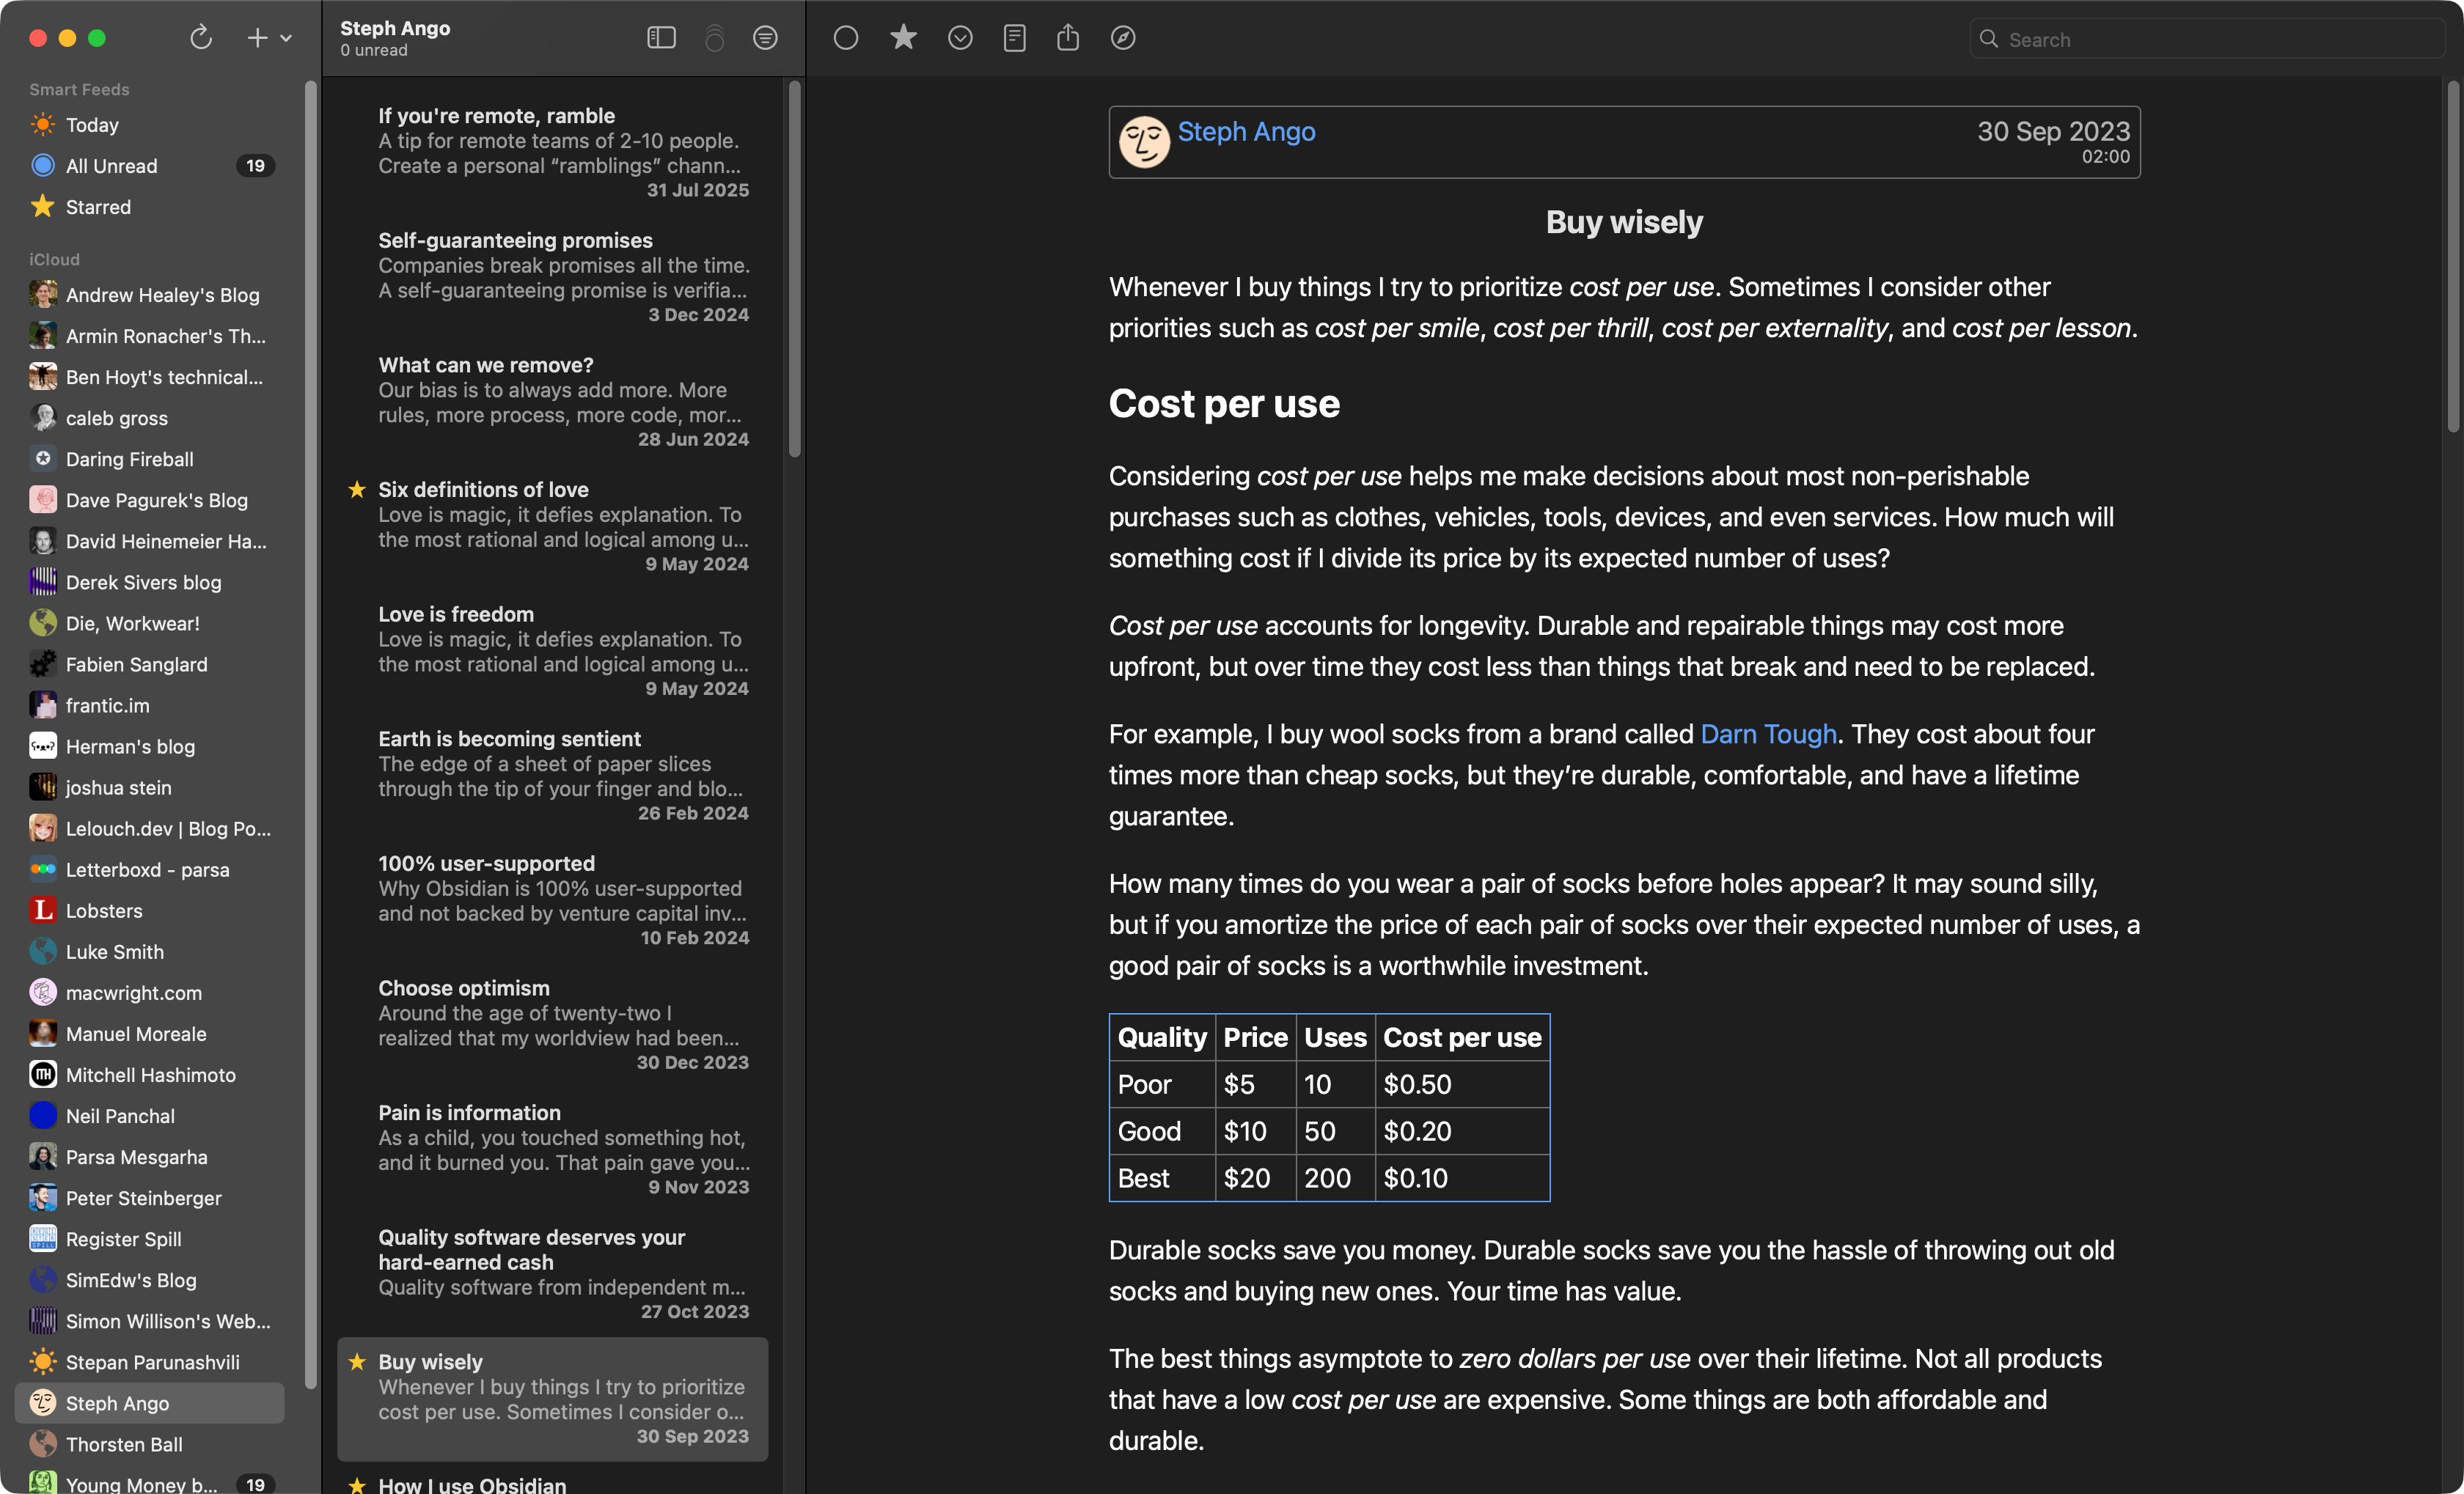2464x1494 pixels.
Task: Click the share icon in toolbar
Action: coord(1068,38)
